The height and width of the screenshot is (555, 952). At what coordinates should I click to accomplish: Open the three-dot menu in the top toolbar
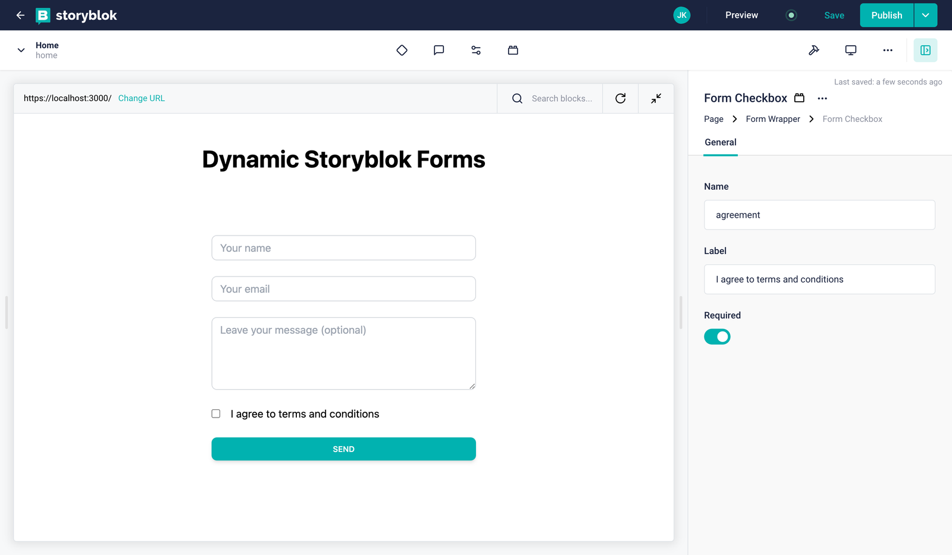tap(888, 51)
